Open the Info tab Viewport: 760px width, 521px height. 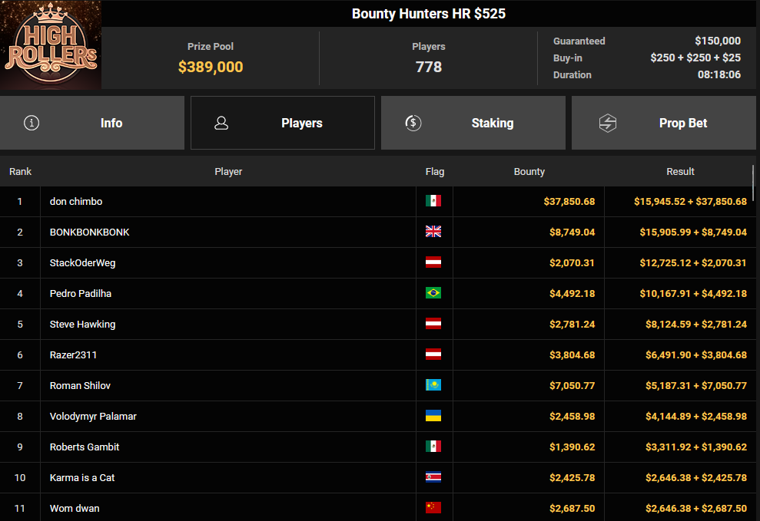[x=92, y=123]
